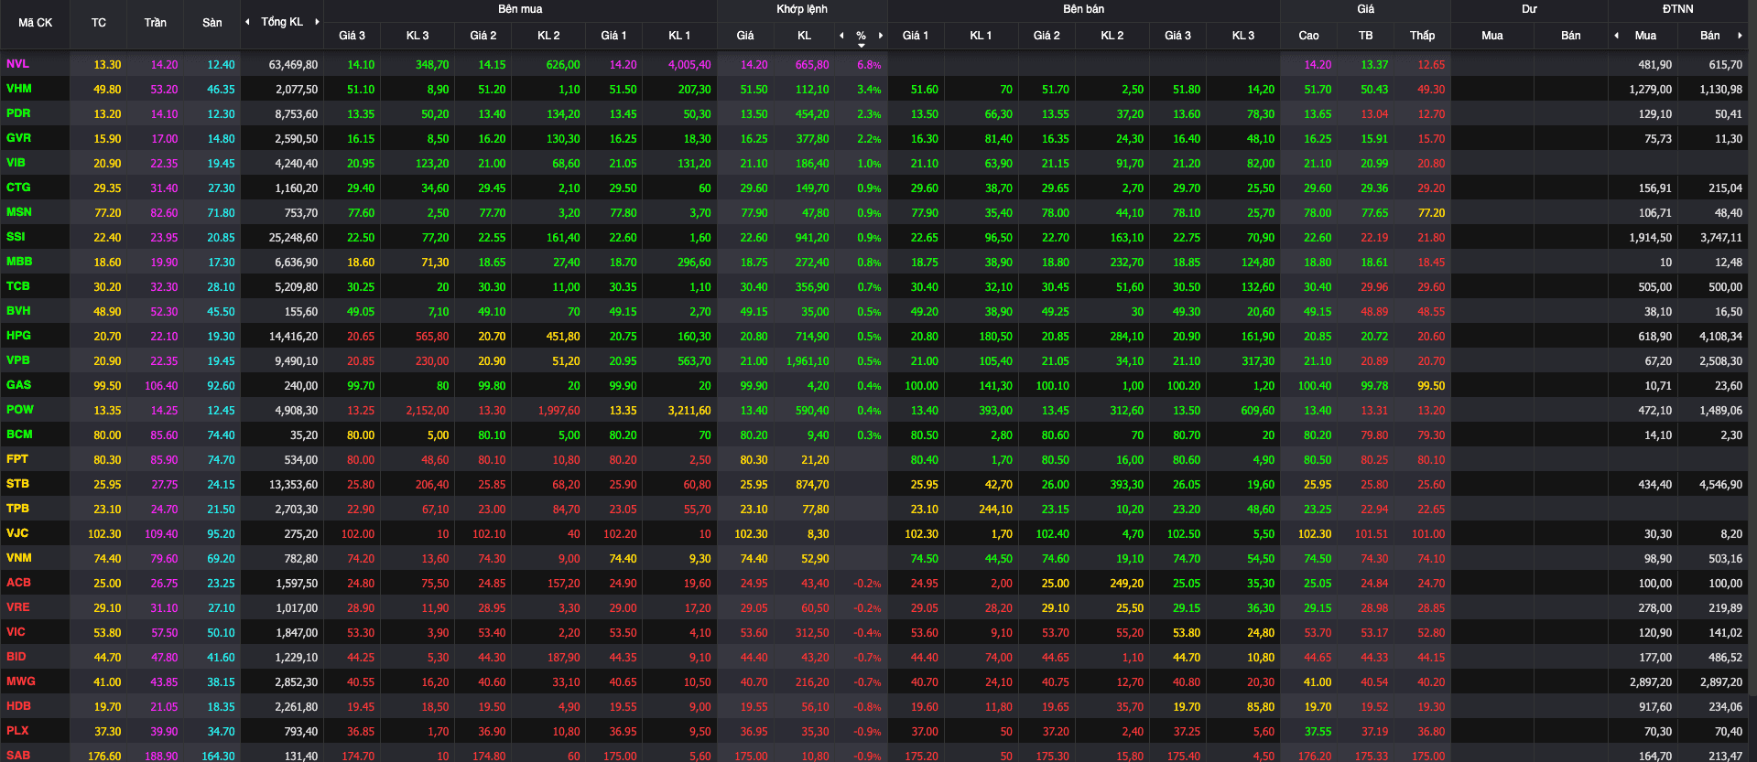The image size is (1757, 762).
Task: Click SSI foreign sell volume 3,747,11
Action: point(1720,238)
